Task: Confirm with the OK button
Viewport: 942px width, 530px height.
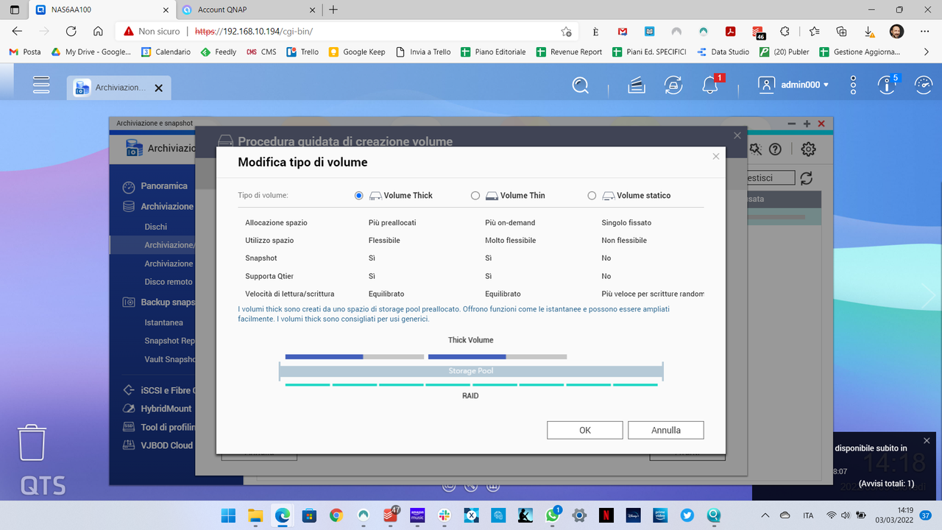Action: pyautogui.click(x=585, y=430)
